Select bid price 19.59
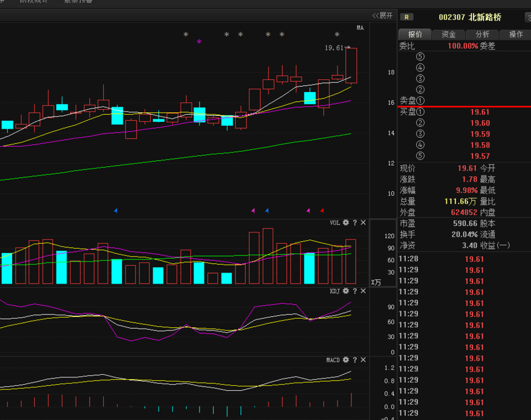This screenshot has height=420, width=531. [480, 134]
